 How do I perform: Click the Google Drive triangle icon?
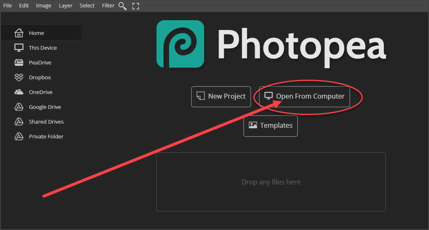point(19,107)
